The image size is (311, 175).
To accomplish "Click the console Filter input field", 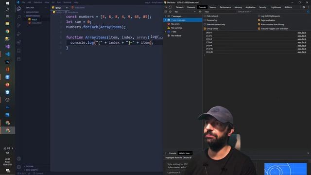I will [220, 12].
